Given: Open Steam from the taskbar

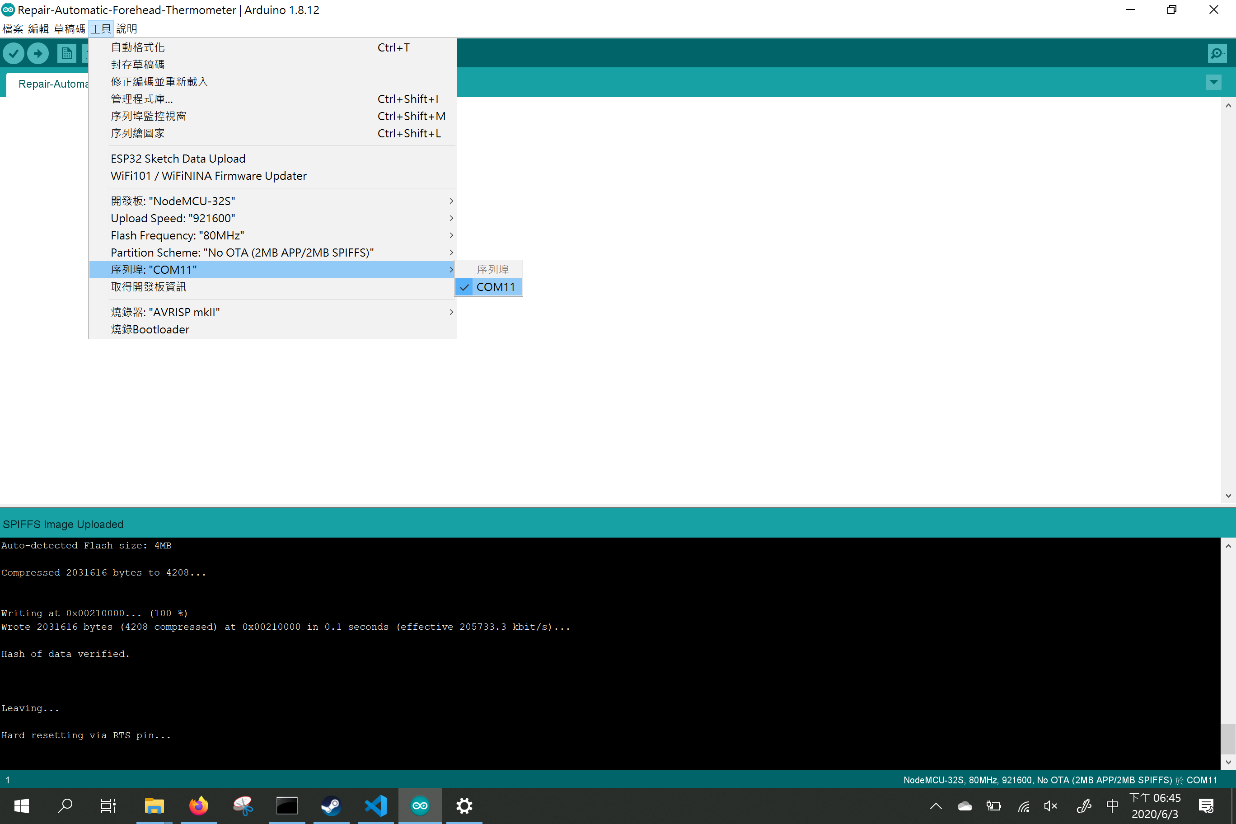Looking at the screenshot, I should (331, 805).
